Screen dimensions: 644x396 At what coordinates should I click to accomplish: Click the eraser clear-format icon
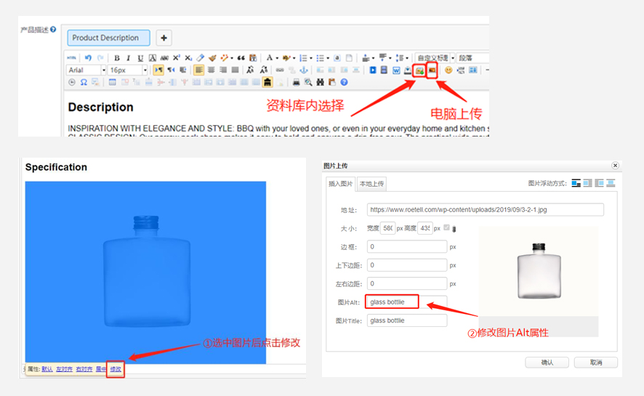(x=200, y=58)
